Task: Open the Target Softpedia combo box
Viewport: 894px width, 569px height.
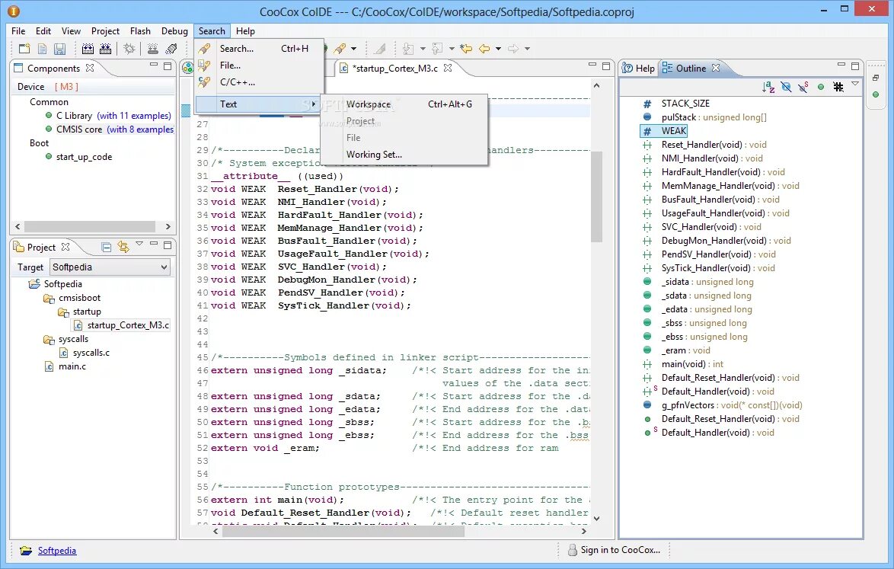Action: pyautogui.click(x=110, y=267)
